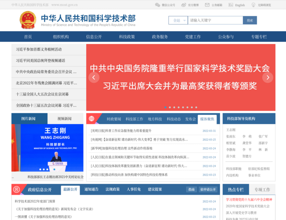The width and height of the screenshot is (286, 220).
Task: Switch to 科技部工作 tab
Action: pos(135,119)
